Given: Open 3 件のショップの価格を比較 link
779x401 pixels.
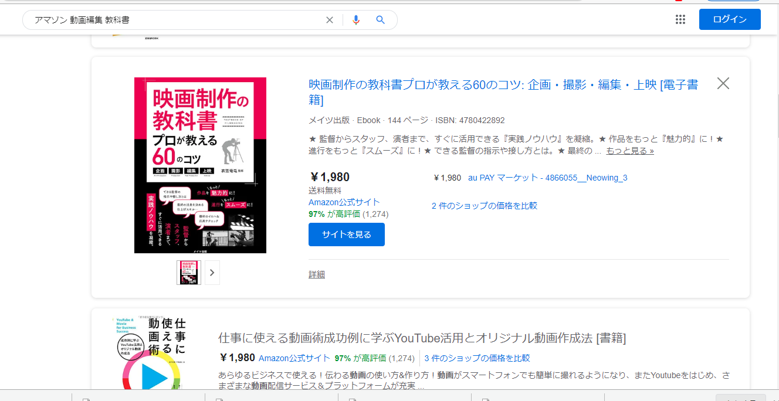Looking at the screenshot, I should pyautogui.click(x=477, y=358).
